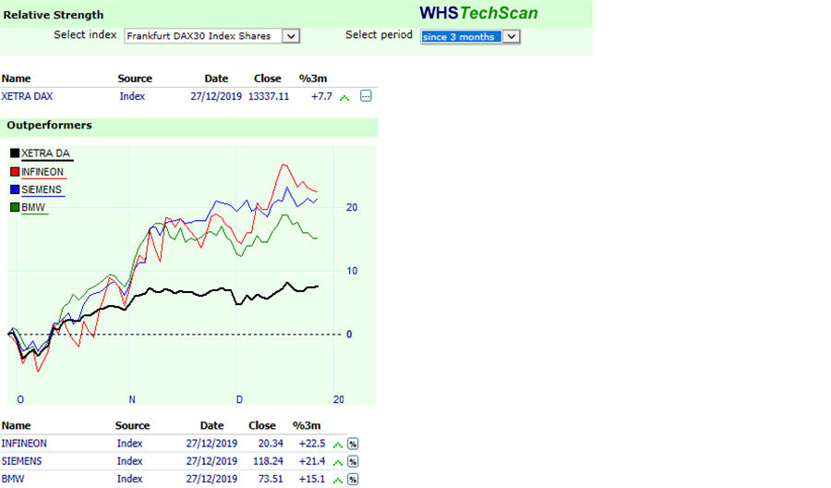
Task: Click the relative strength chart area
Action: point(192,274)
